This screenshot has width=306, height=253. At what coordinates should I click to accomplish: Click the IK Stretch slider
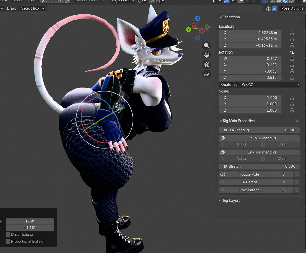point(259,167)
